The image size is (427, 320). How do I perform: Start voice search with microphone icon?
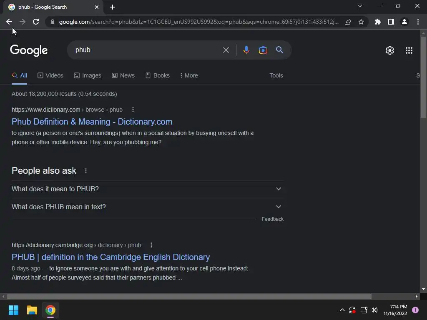[246, 50]
